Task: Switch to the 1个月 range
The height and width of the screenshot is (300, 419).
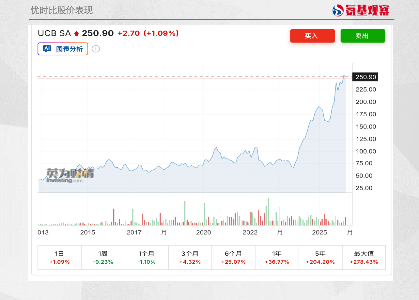Action: (x=147, y=258)
